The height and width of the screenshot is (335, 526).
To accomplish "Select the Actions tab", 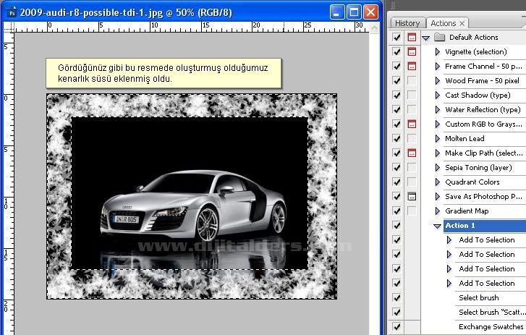I will (443, 23).
